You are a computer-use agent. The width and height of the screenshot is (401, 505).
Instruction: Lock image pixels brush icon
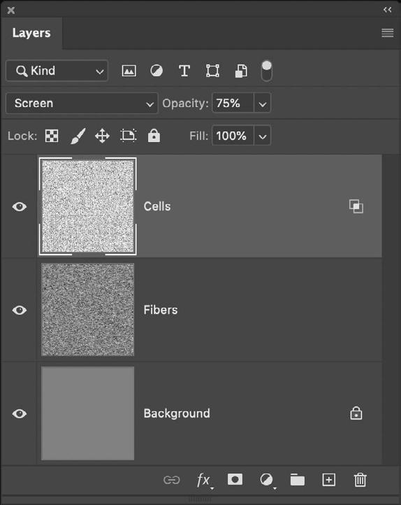pyautogui.click(x=78, y=136)
